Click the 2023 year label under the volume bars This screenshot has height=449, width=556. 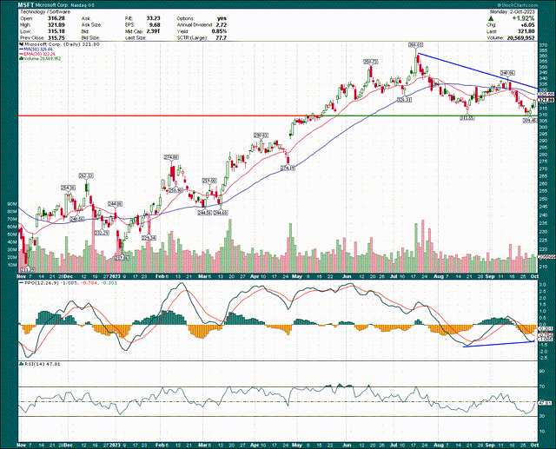point(116,276)
